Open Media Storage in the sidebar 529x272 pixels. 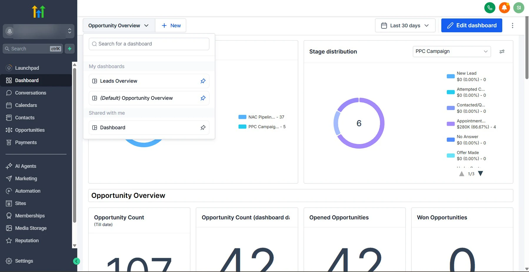pyautogui.click(x=36, y=228)
